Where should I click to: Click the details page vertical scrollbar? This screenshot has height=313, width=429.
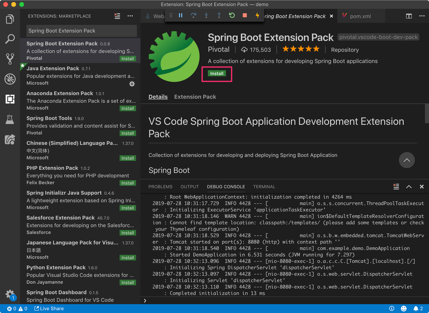click(x=427, y=114)
